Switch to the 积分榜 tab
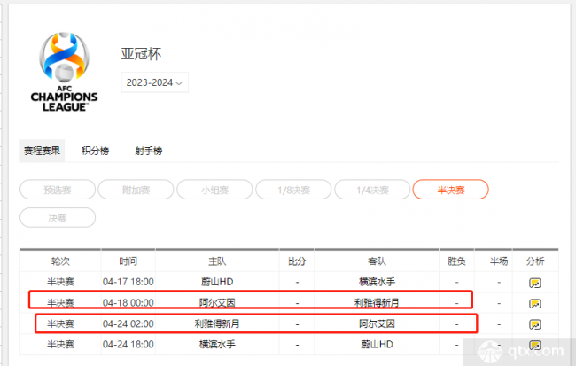Viewport: 576px width, 366px height. pos(95,151)
